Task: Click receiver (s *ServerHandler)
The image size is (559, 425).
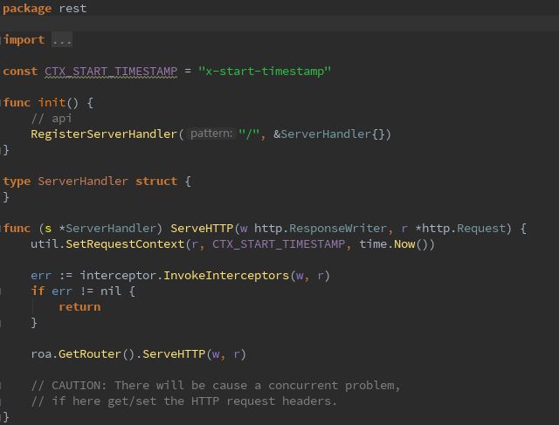Action: tap(100, 229)
